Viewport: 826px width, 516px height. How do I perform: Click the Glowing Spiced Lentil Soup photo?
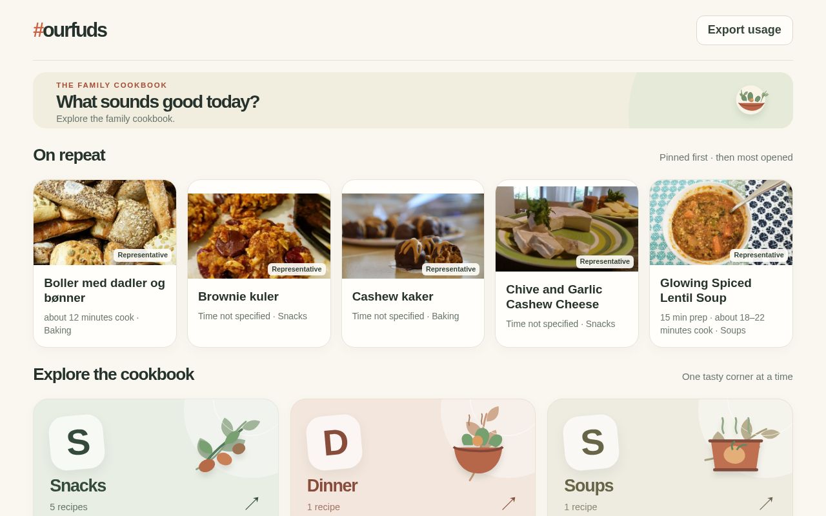721,223
